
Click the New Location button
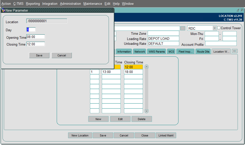click(x=80, y=135)
